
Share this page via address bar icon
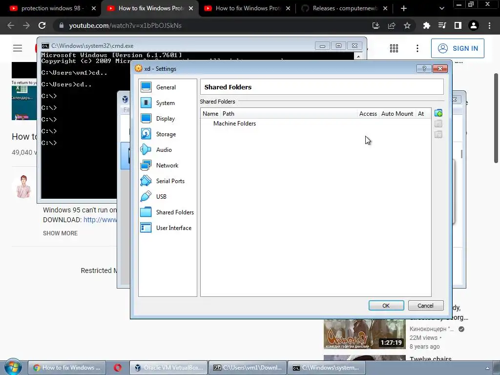click(x=392, y=25)
